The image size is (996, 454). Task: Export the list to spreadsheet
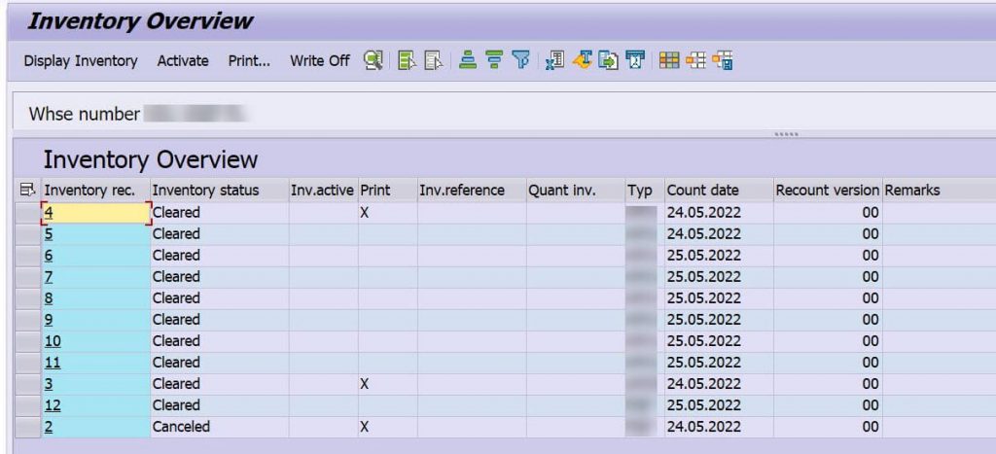click(554, 60)
